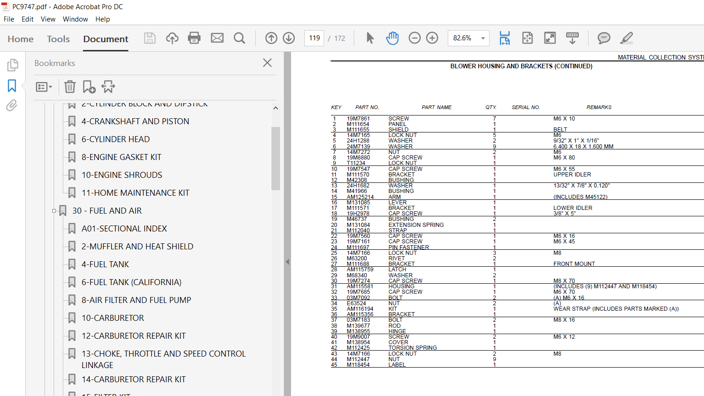Click part number AM115581 in the table

coord(360,286)
